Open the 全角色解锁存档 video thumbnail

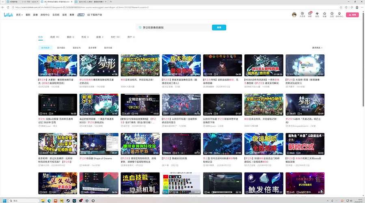pyautogui.click(x=140, y=104)
